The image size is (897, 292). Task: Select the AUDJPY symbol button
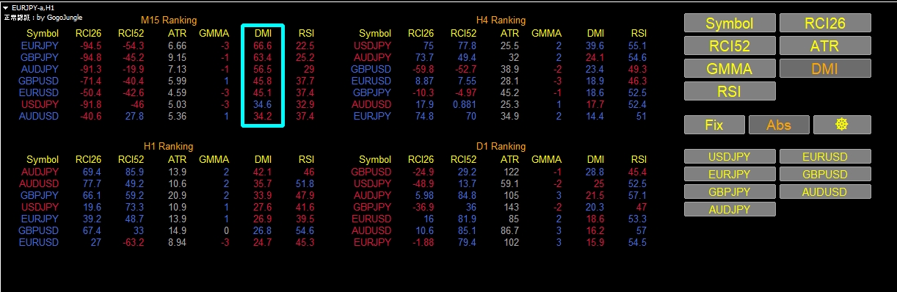click(730, 209)
